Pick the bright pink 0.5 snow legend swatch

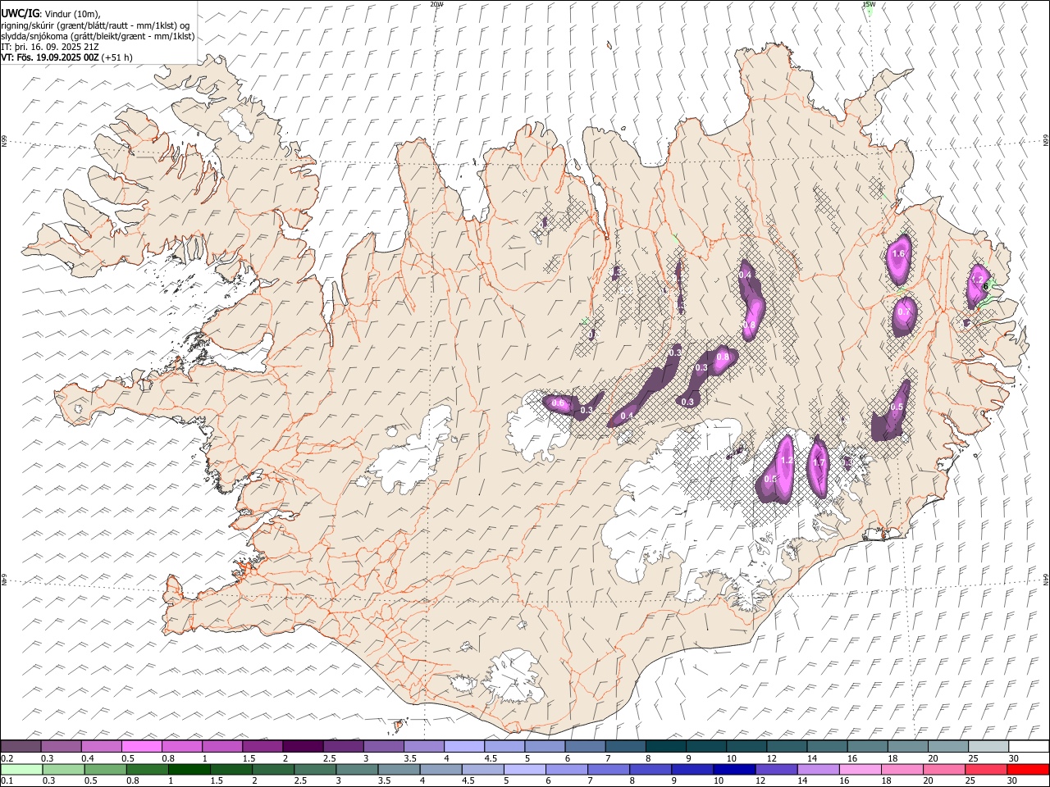coord(141,746)
